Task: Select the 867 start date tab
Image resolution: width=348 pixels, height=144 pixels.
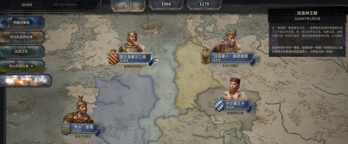Action: click(128, 5)
